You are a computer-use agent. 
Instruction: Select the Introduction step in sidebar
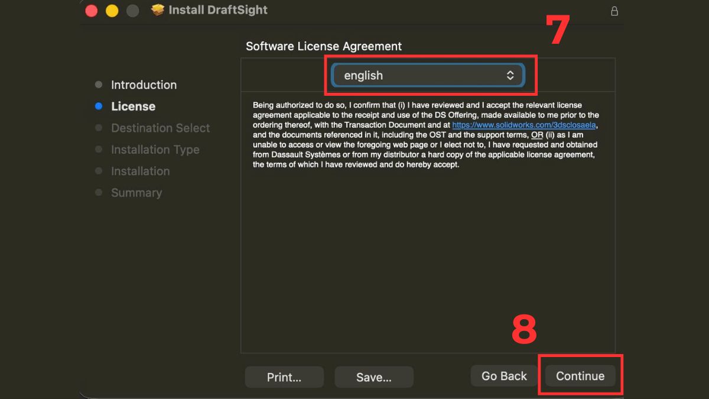pos(144,85)
